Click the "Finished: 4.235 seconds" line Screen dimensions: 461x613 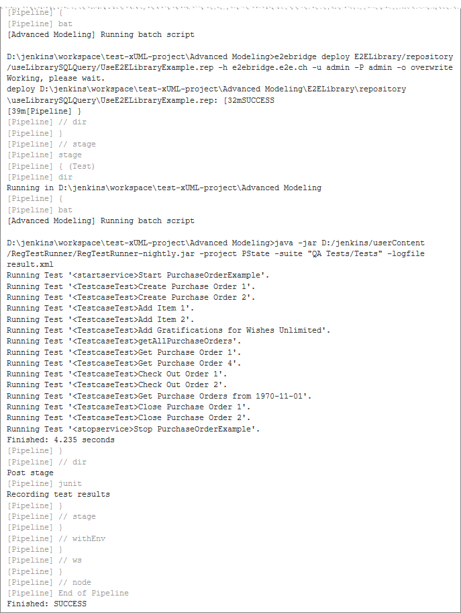[x=60, y=440]
